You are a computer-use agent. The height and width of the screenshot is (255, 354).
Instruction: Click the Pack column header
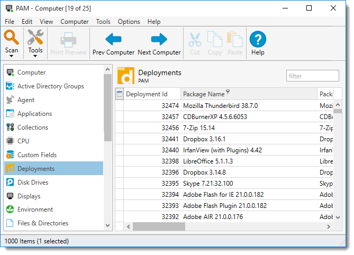325,94
